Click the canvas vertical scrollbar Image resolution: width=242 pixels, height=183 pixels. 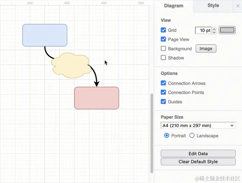[152, 133]
